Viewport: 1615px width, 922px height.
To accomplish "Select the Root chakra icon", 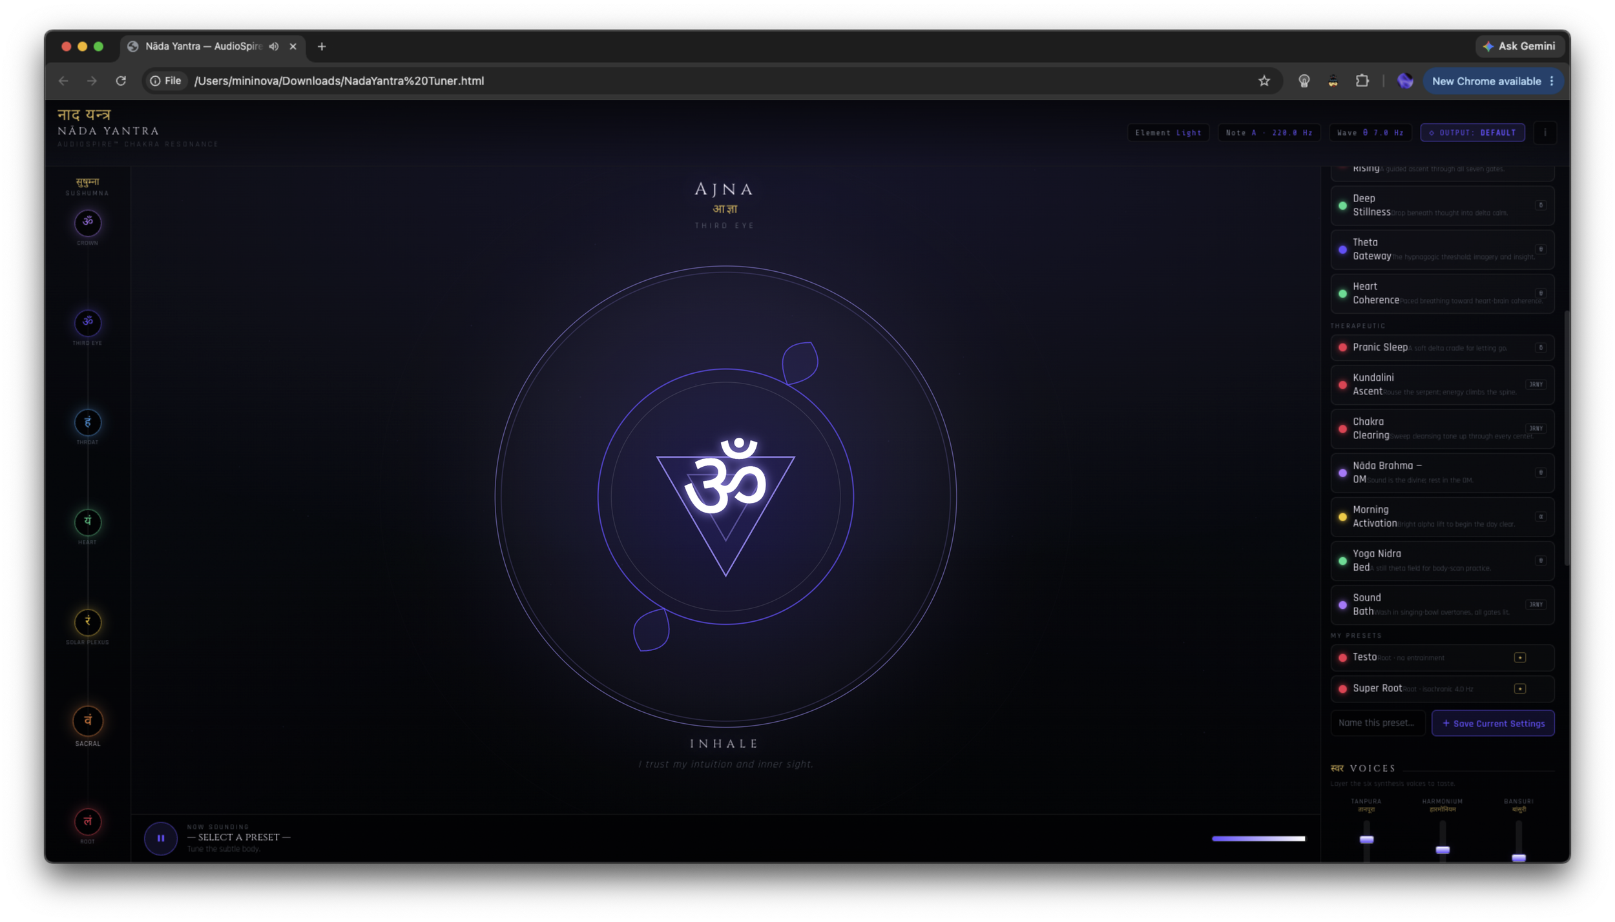I will coord(88,821).
